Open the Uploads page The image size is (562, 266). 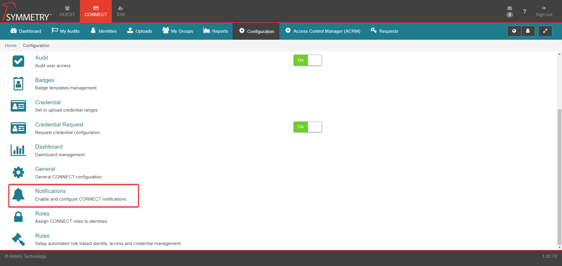140,31
